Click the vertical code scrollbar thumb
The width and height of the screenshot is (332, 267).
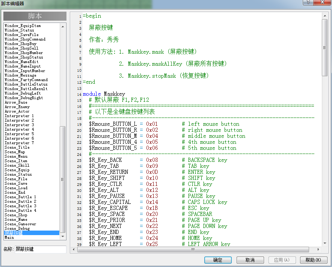click(x=324, y=48)
